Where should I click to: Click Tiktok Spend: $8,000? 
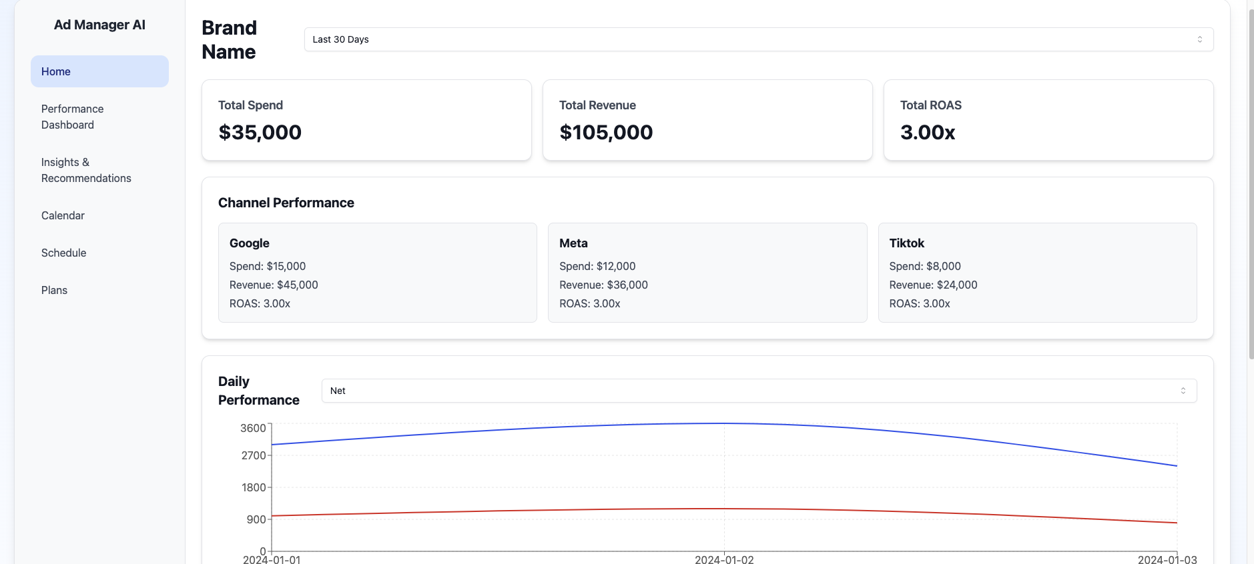click(x=925, y=266)
